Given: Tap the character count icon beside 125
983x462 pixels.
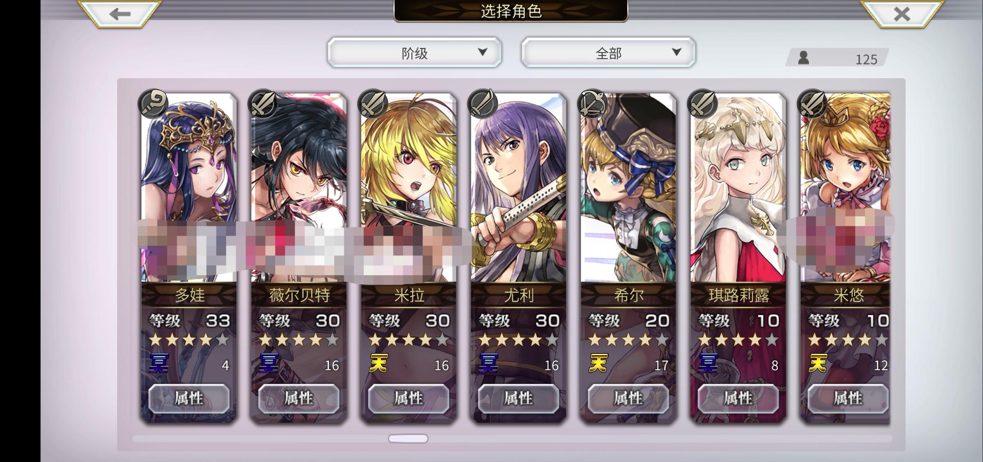Looking at the screenshot, I should tap(804, 58).
